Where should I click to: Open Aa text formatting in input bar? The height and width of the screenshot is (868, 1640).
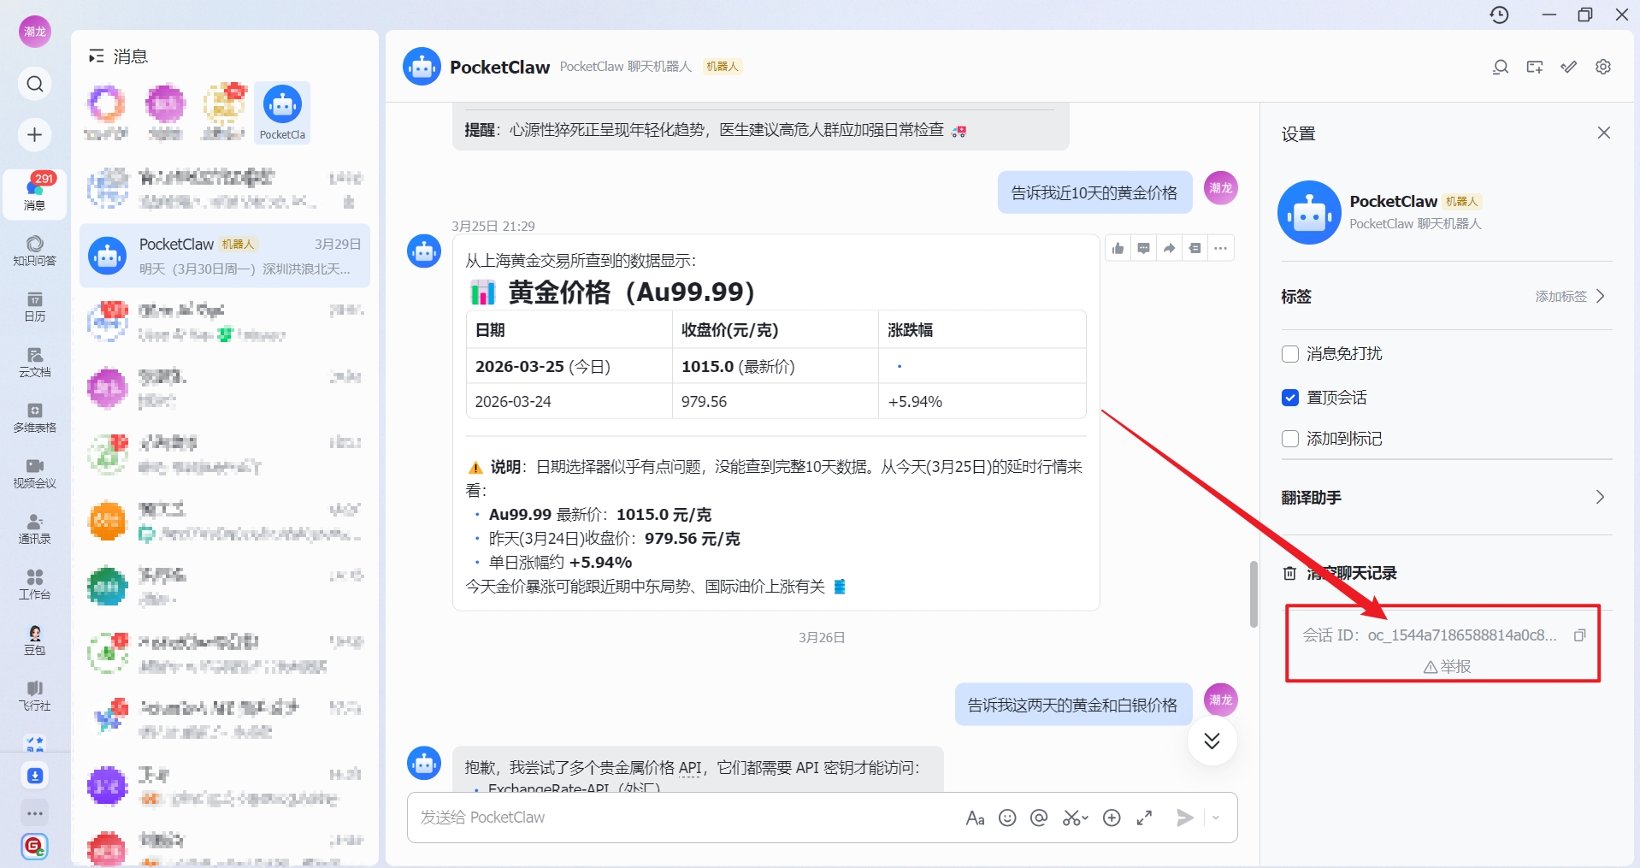pos(975,818)
